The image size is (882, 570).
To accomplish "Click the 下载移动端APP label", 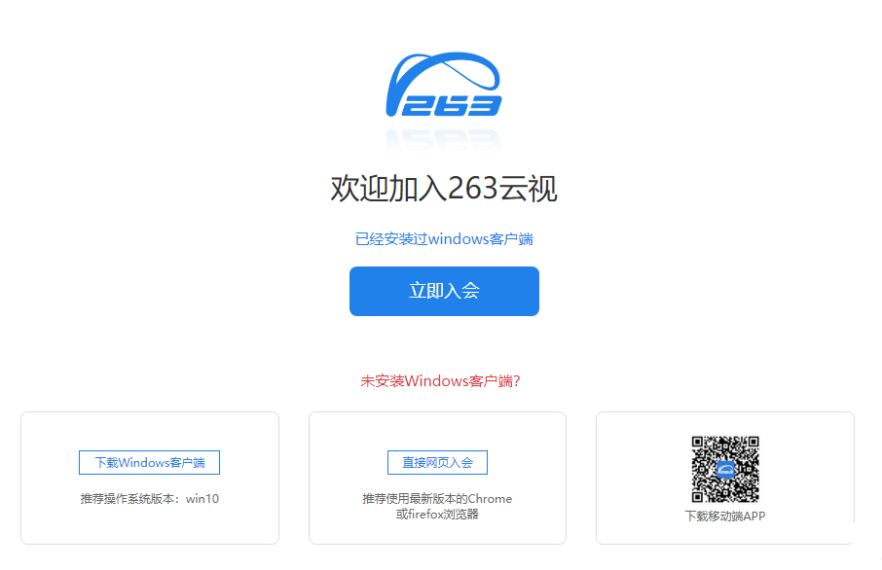I will [x=725, y=517].
